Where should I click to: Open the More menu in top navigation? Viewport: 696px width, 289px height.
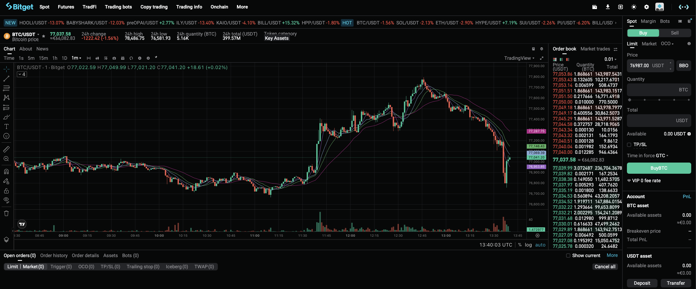point(242,7)
